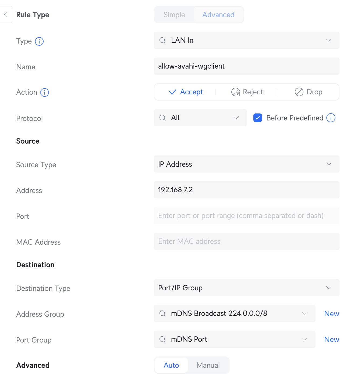Switch to the Simple rule type tab

coord(174,15)
